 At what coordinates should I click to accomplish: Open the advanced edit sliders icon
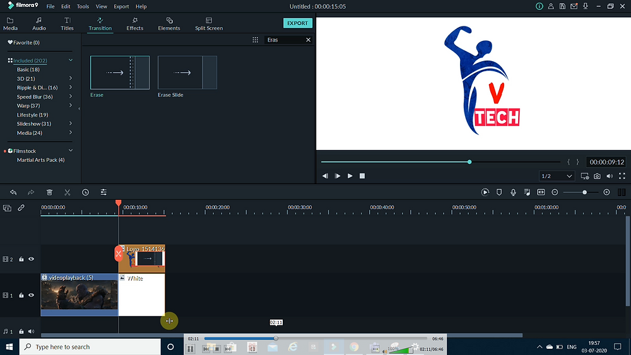click(x=103, y=192)
